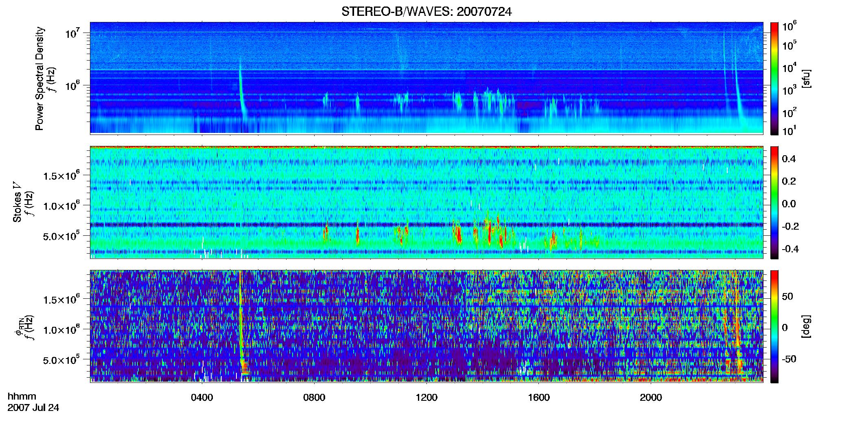Click the Stokes V spectrogram panel
The image size is (853, 439).
point(426,202)
